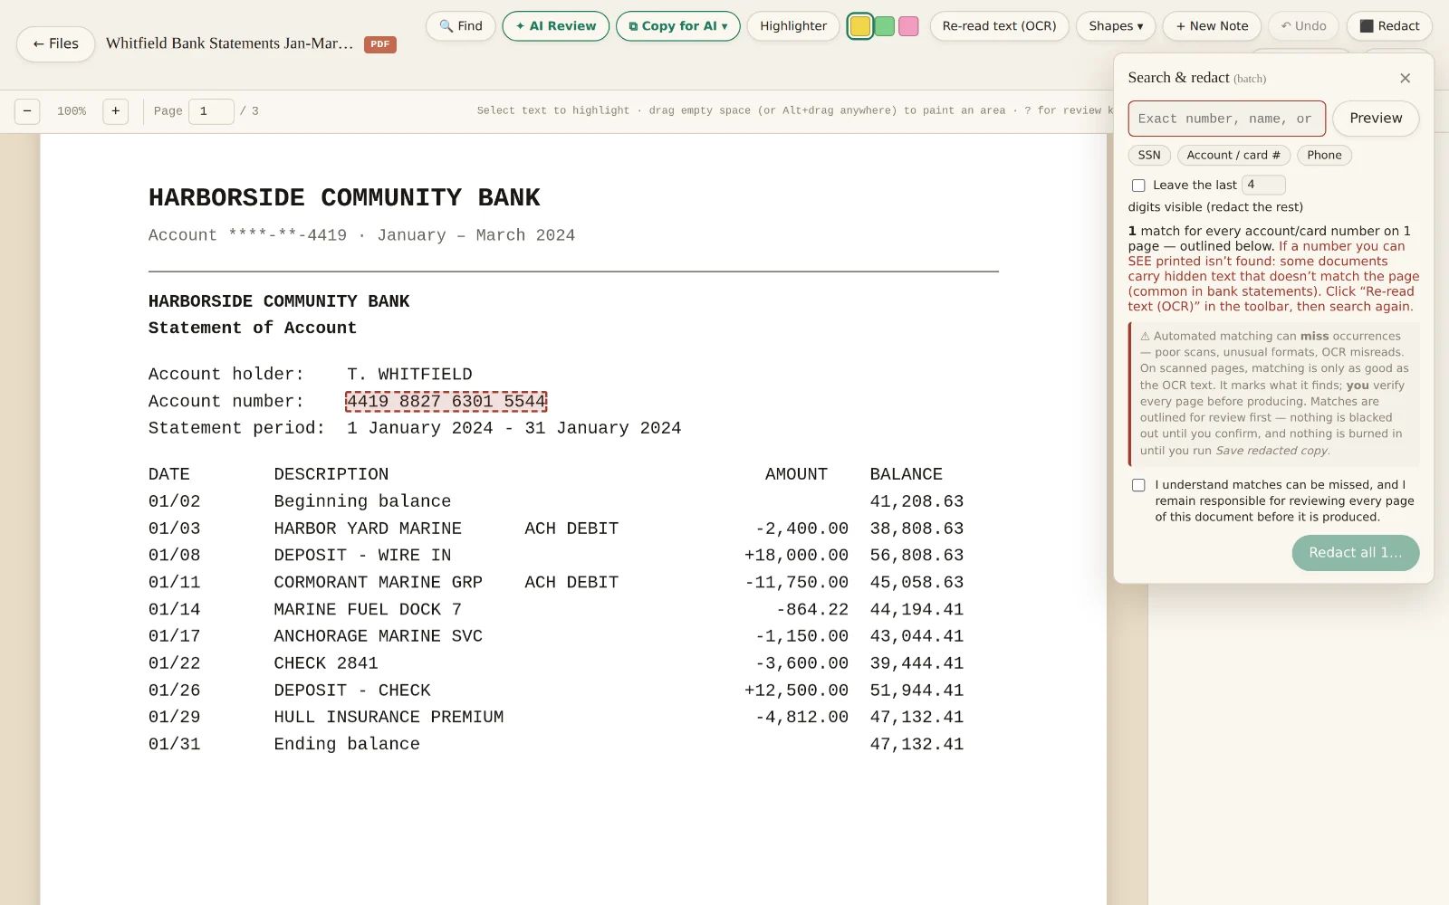Select the Highlighter tool
1449x905 pixels.
click(793, 26)
